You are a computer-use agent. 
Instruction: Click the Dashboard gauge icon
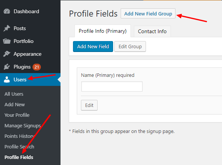[x=7, y=11]
